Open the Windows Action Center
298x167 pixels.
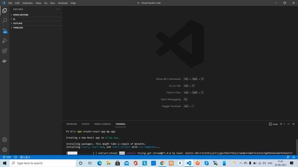(x=292, y=163)
